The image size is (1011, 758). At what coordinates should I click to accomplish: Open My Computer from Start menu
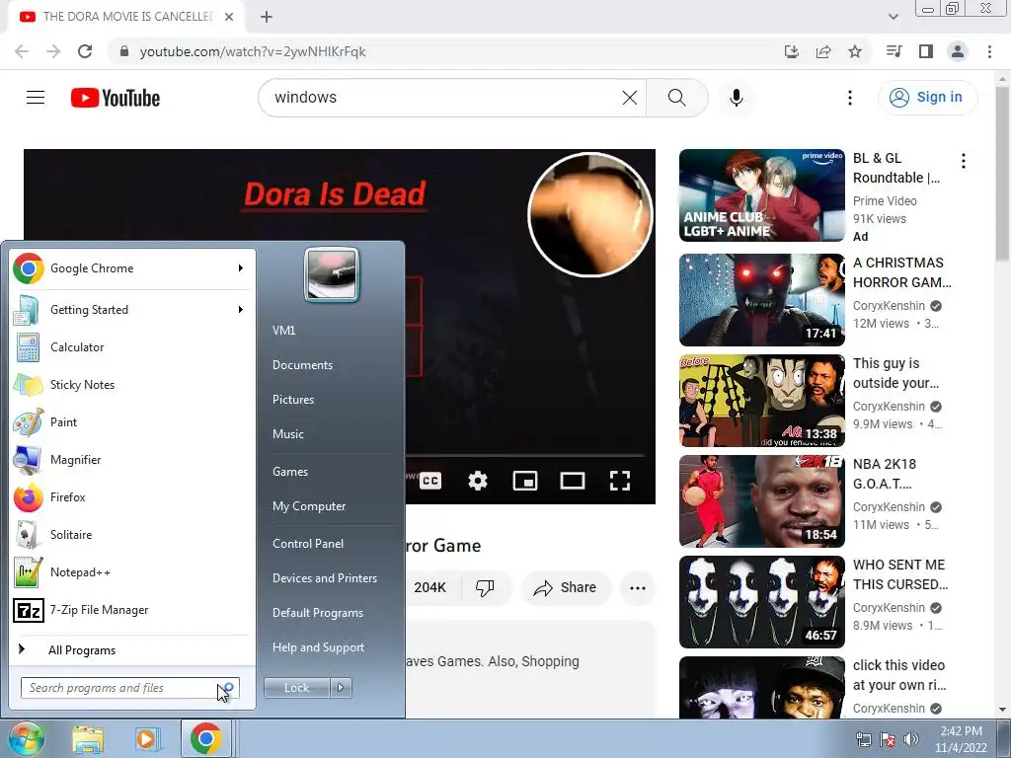tap(309, 506)
